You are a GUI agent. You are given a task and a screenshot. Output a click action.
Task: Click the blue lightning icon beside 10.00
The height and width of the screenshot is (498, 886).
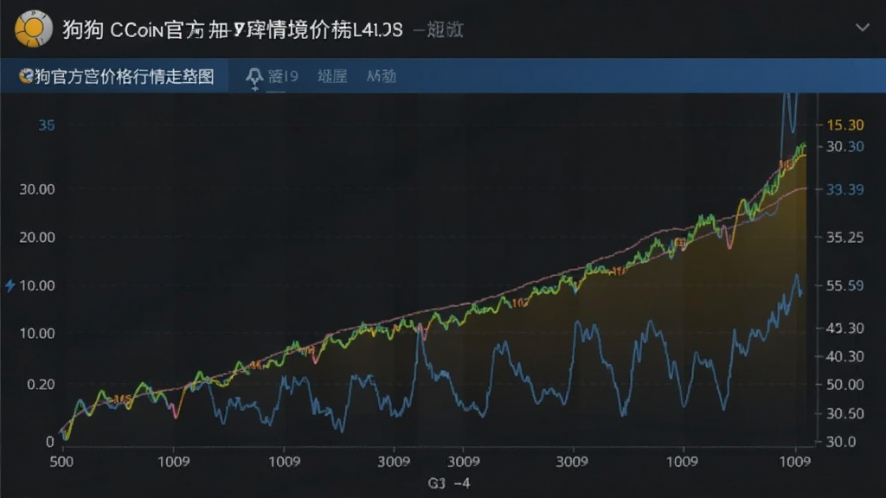point(10,285)
